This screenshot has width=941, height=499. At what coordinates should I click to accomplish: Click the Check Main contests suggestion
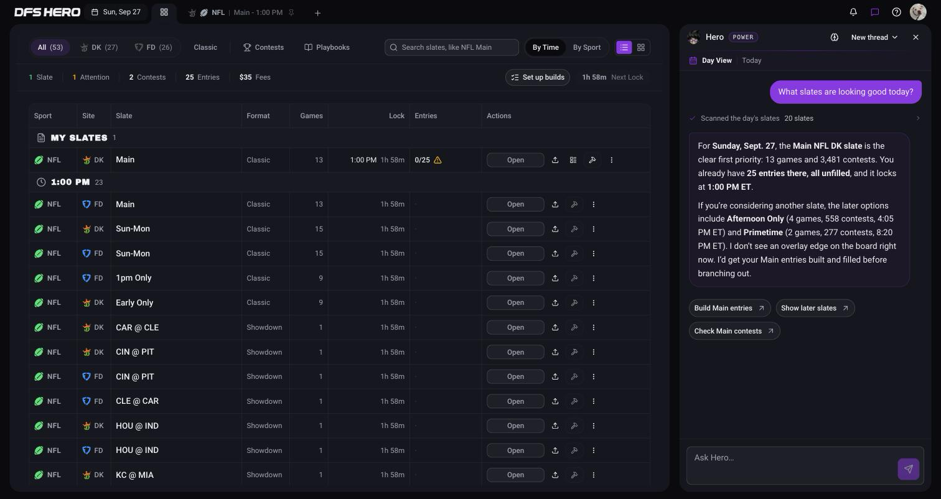click(x=734, y=331)
